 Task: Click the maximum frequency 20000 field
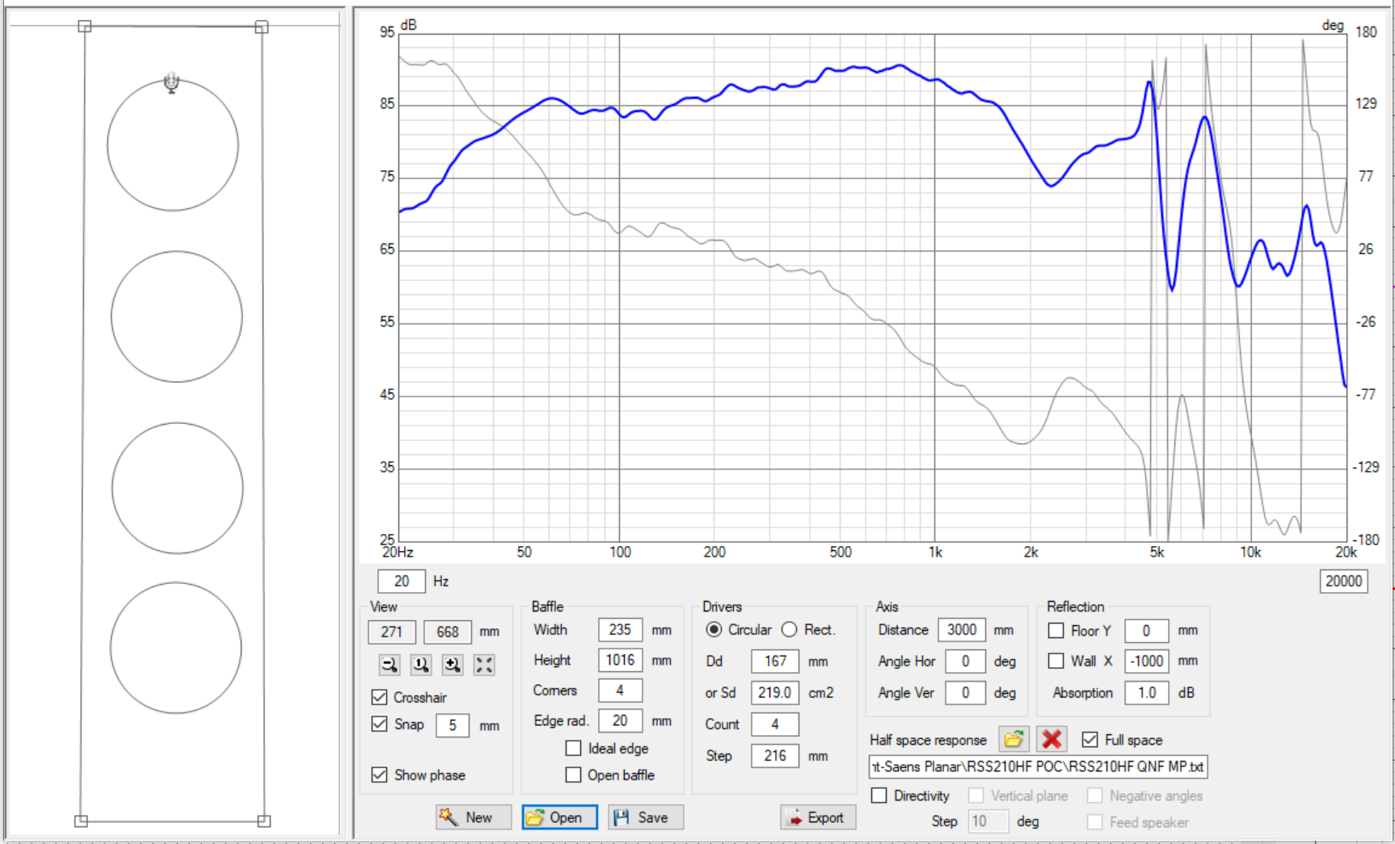(1343, 582)
